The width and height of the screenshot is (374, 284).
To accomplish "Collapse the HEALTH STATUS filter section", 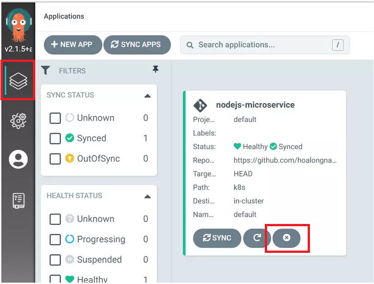I will [x=148, y=197].
